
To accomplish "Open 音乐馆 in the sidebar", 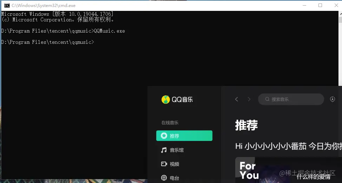I will 184,150.
